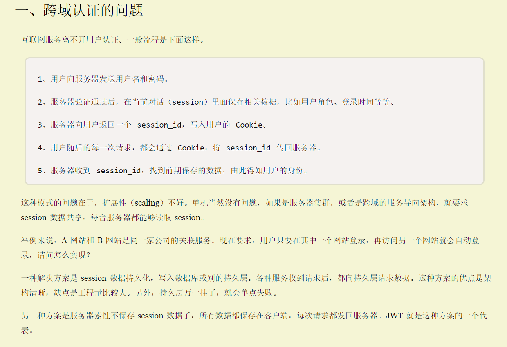
Task: Click step 4 line beginning "用户随后的每一次请求"
Action: [180, 148]
